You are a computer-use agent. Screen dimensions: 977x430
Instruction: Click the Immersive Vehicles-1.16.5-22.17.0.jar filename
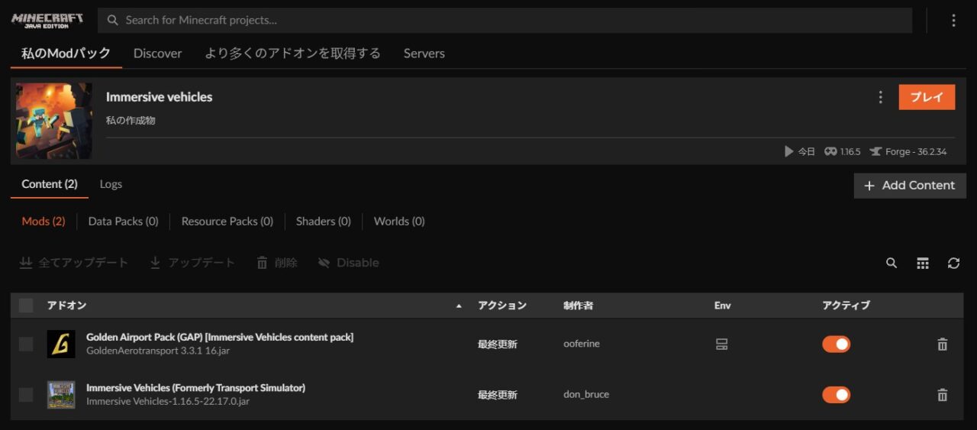coord(168,402)
